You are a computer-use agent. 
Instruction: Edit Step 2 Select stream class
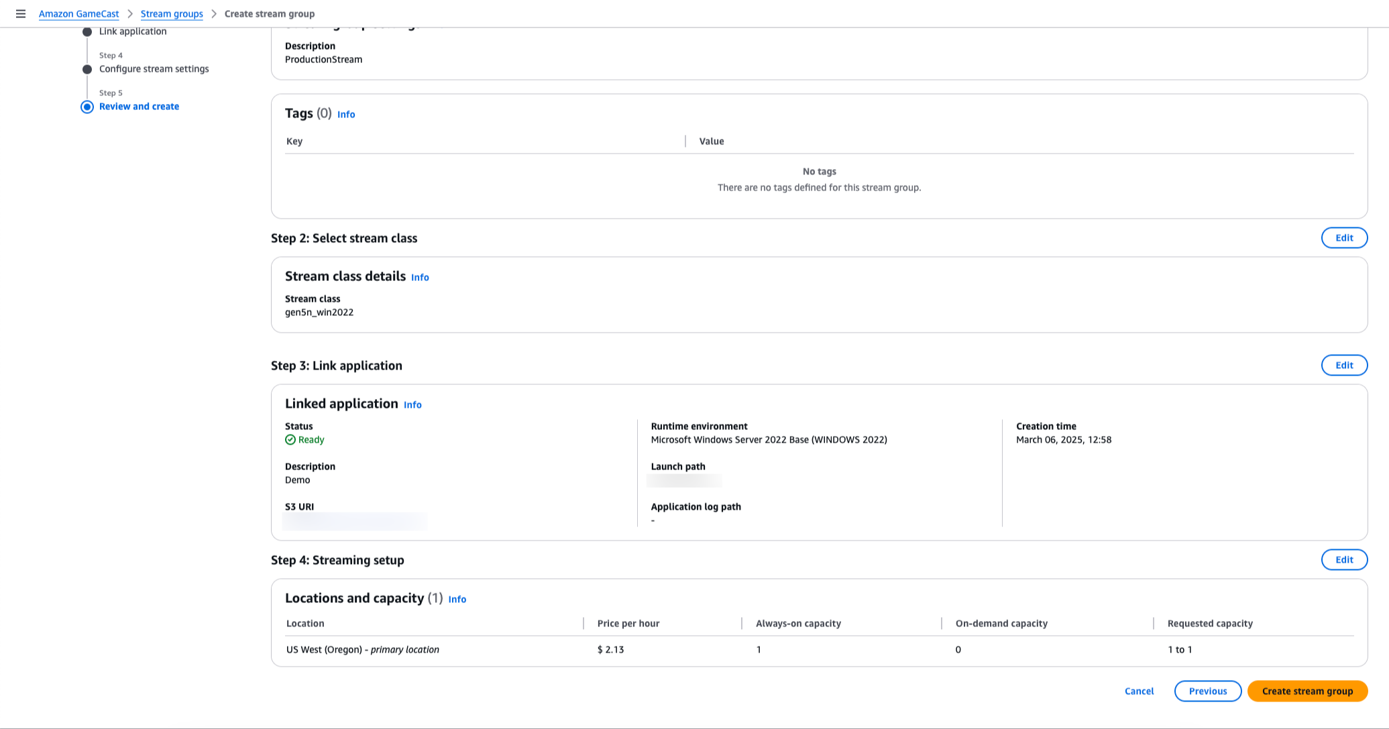[x=1343, y=237]
